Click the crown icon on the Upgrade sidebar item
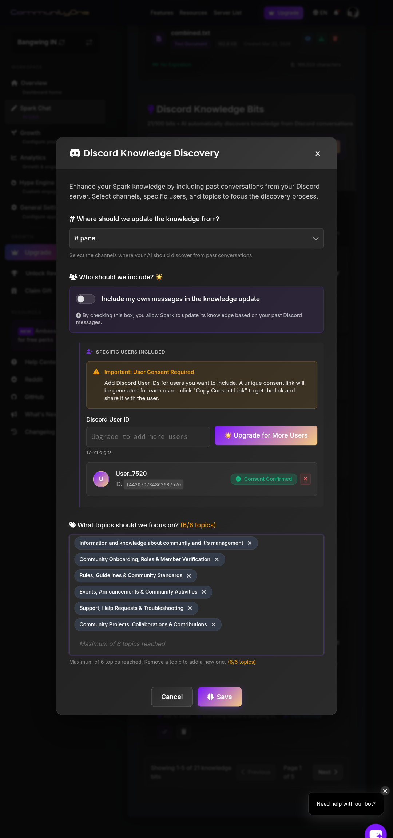Image resolution: width=393 pixels, height=838 pixels. point(14,252)
